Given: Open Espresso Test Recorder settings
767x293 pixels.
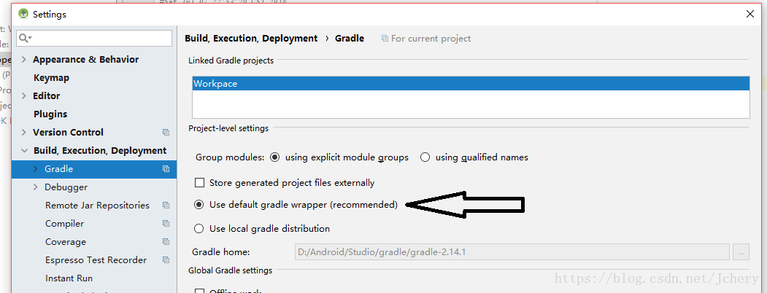Looking at the screenshot, I should (96, 260).
